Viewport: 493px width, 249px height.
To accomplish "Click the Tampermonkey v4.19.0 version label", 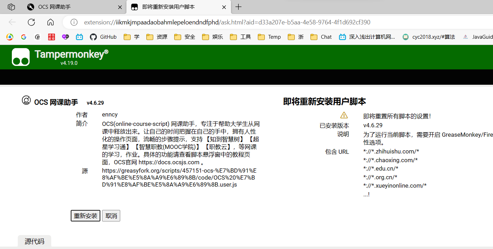I will (69, 63).
